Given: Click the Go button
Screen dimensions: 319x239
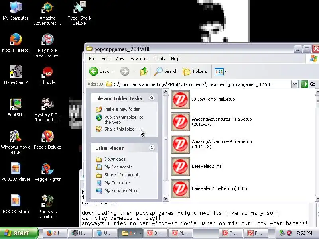Looking at the screenshot, I should (308, 84).
